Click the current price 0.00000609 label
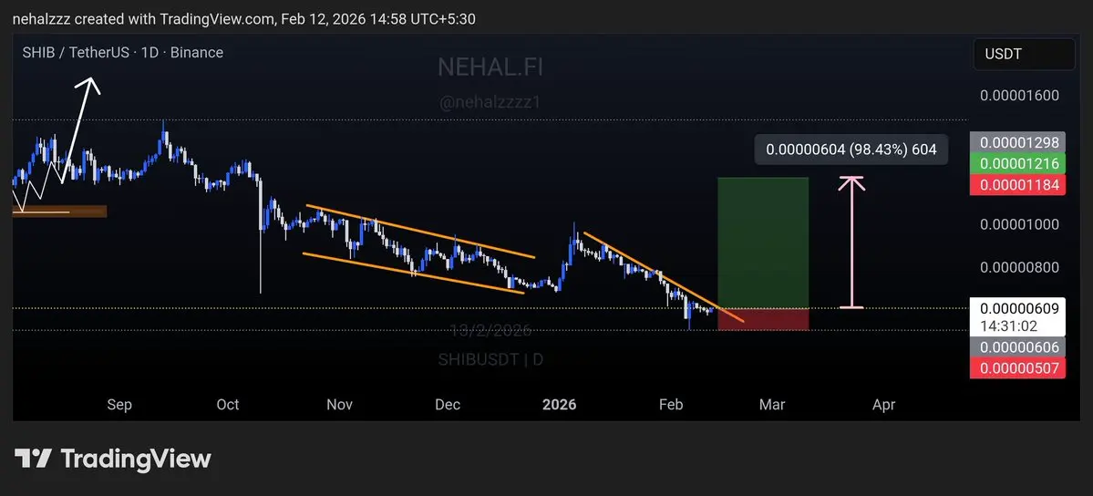The image size is (1093, 496). [1019, 308]
